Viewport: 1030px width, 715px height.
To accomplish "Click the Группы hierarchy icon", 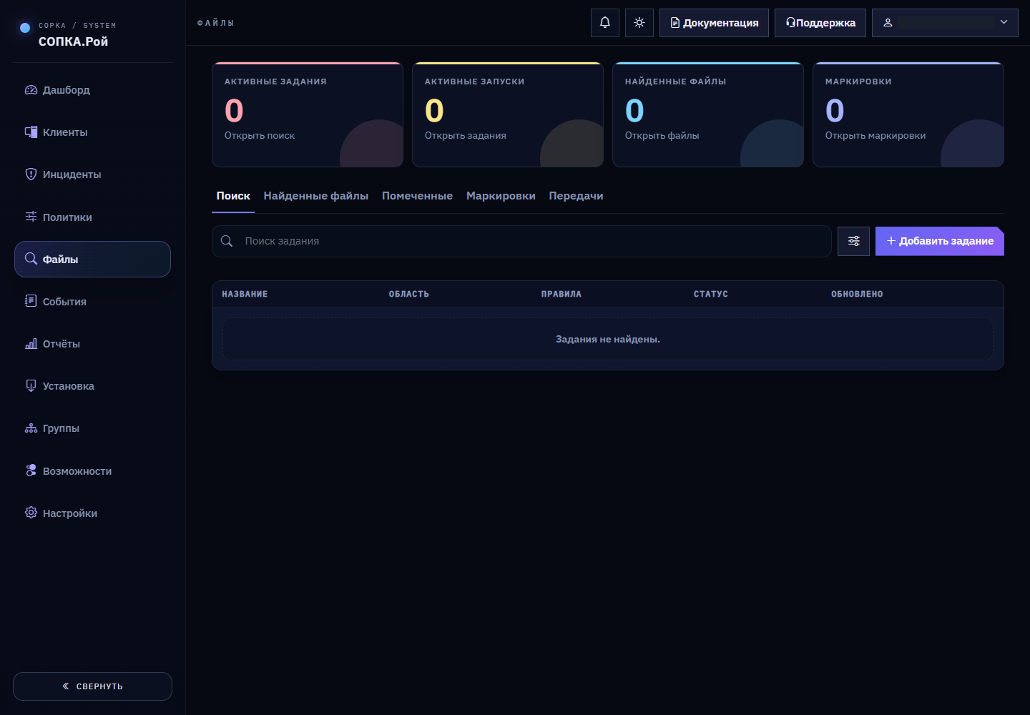I will tap(31, 428).
